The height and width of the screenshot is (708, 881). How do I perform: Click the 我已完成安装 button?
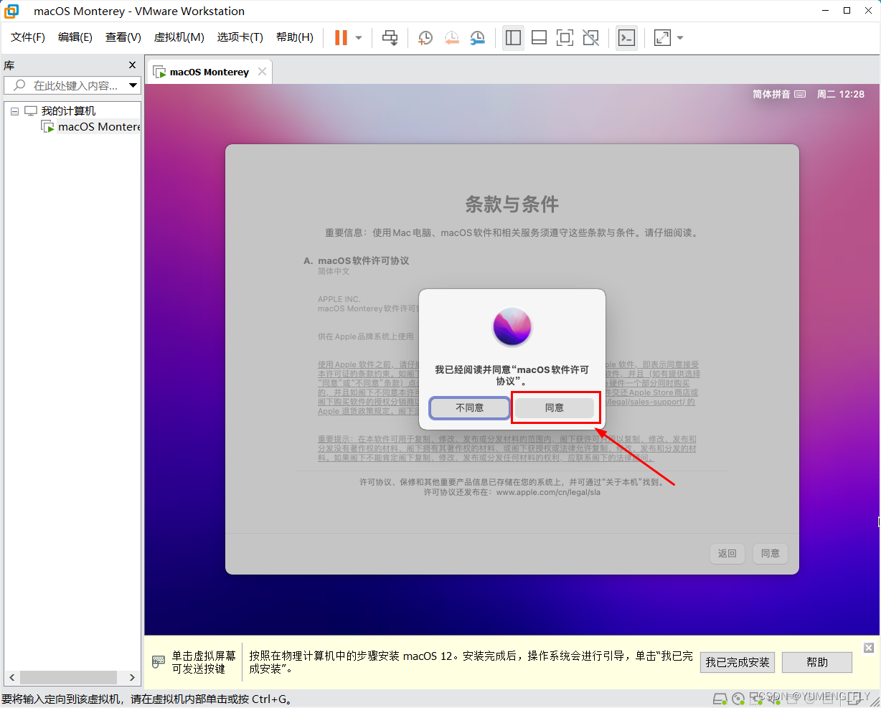point(738,662)
